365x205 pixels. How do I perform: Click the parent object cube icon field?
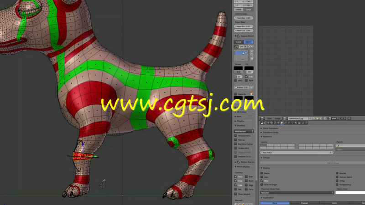tap(350, 145)
